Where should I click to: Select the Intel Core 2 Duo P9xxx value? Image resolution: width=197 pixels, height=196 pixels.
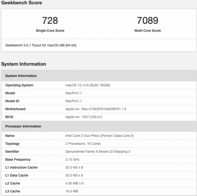tap(99, 136)
